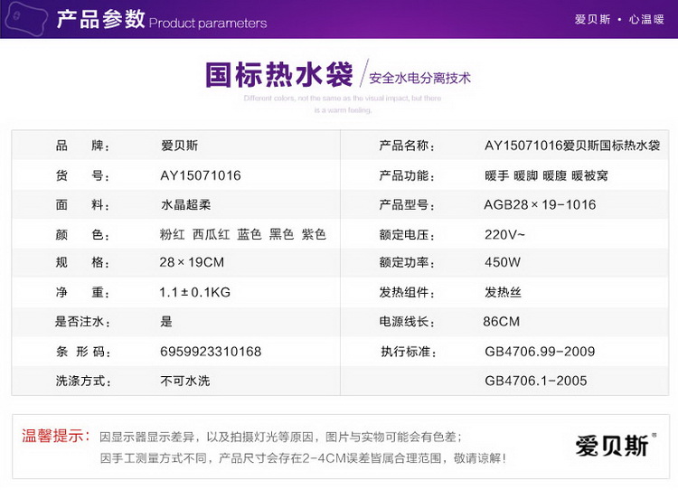Image resolution: width=678 pixels, height=499 pixels.
Task: Click the 颜色 label cell
Action: tap(82, 234)
